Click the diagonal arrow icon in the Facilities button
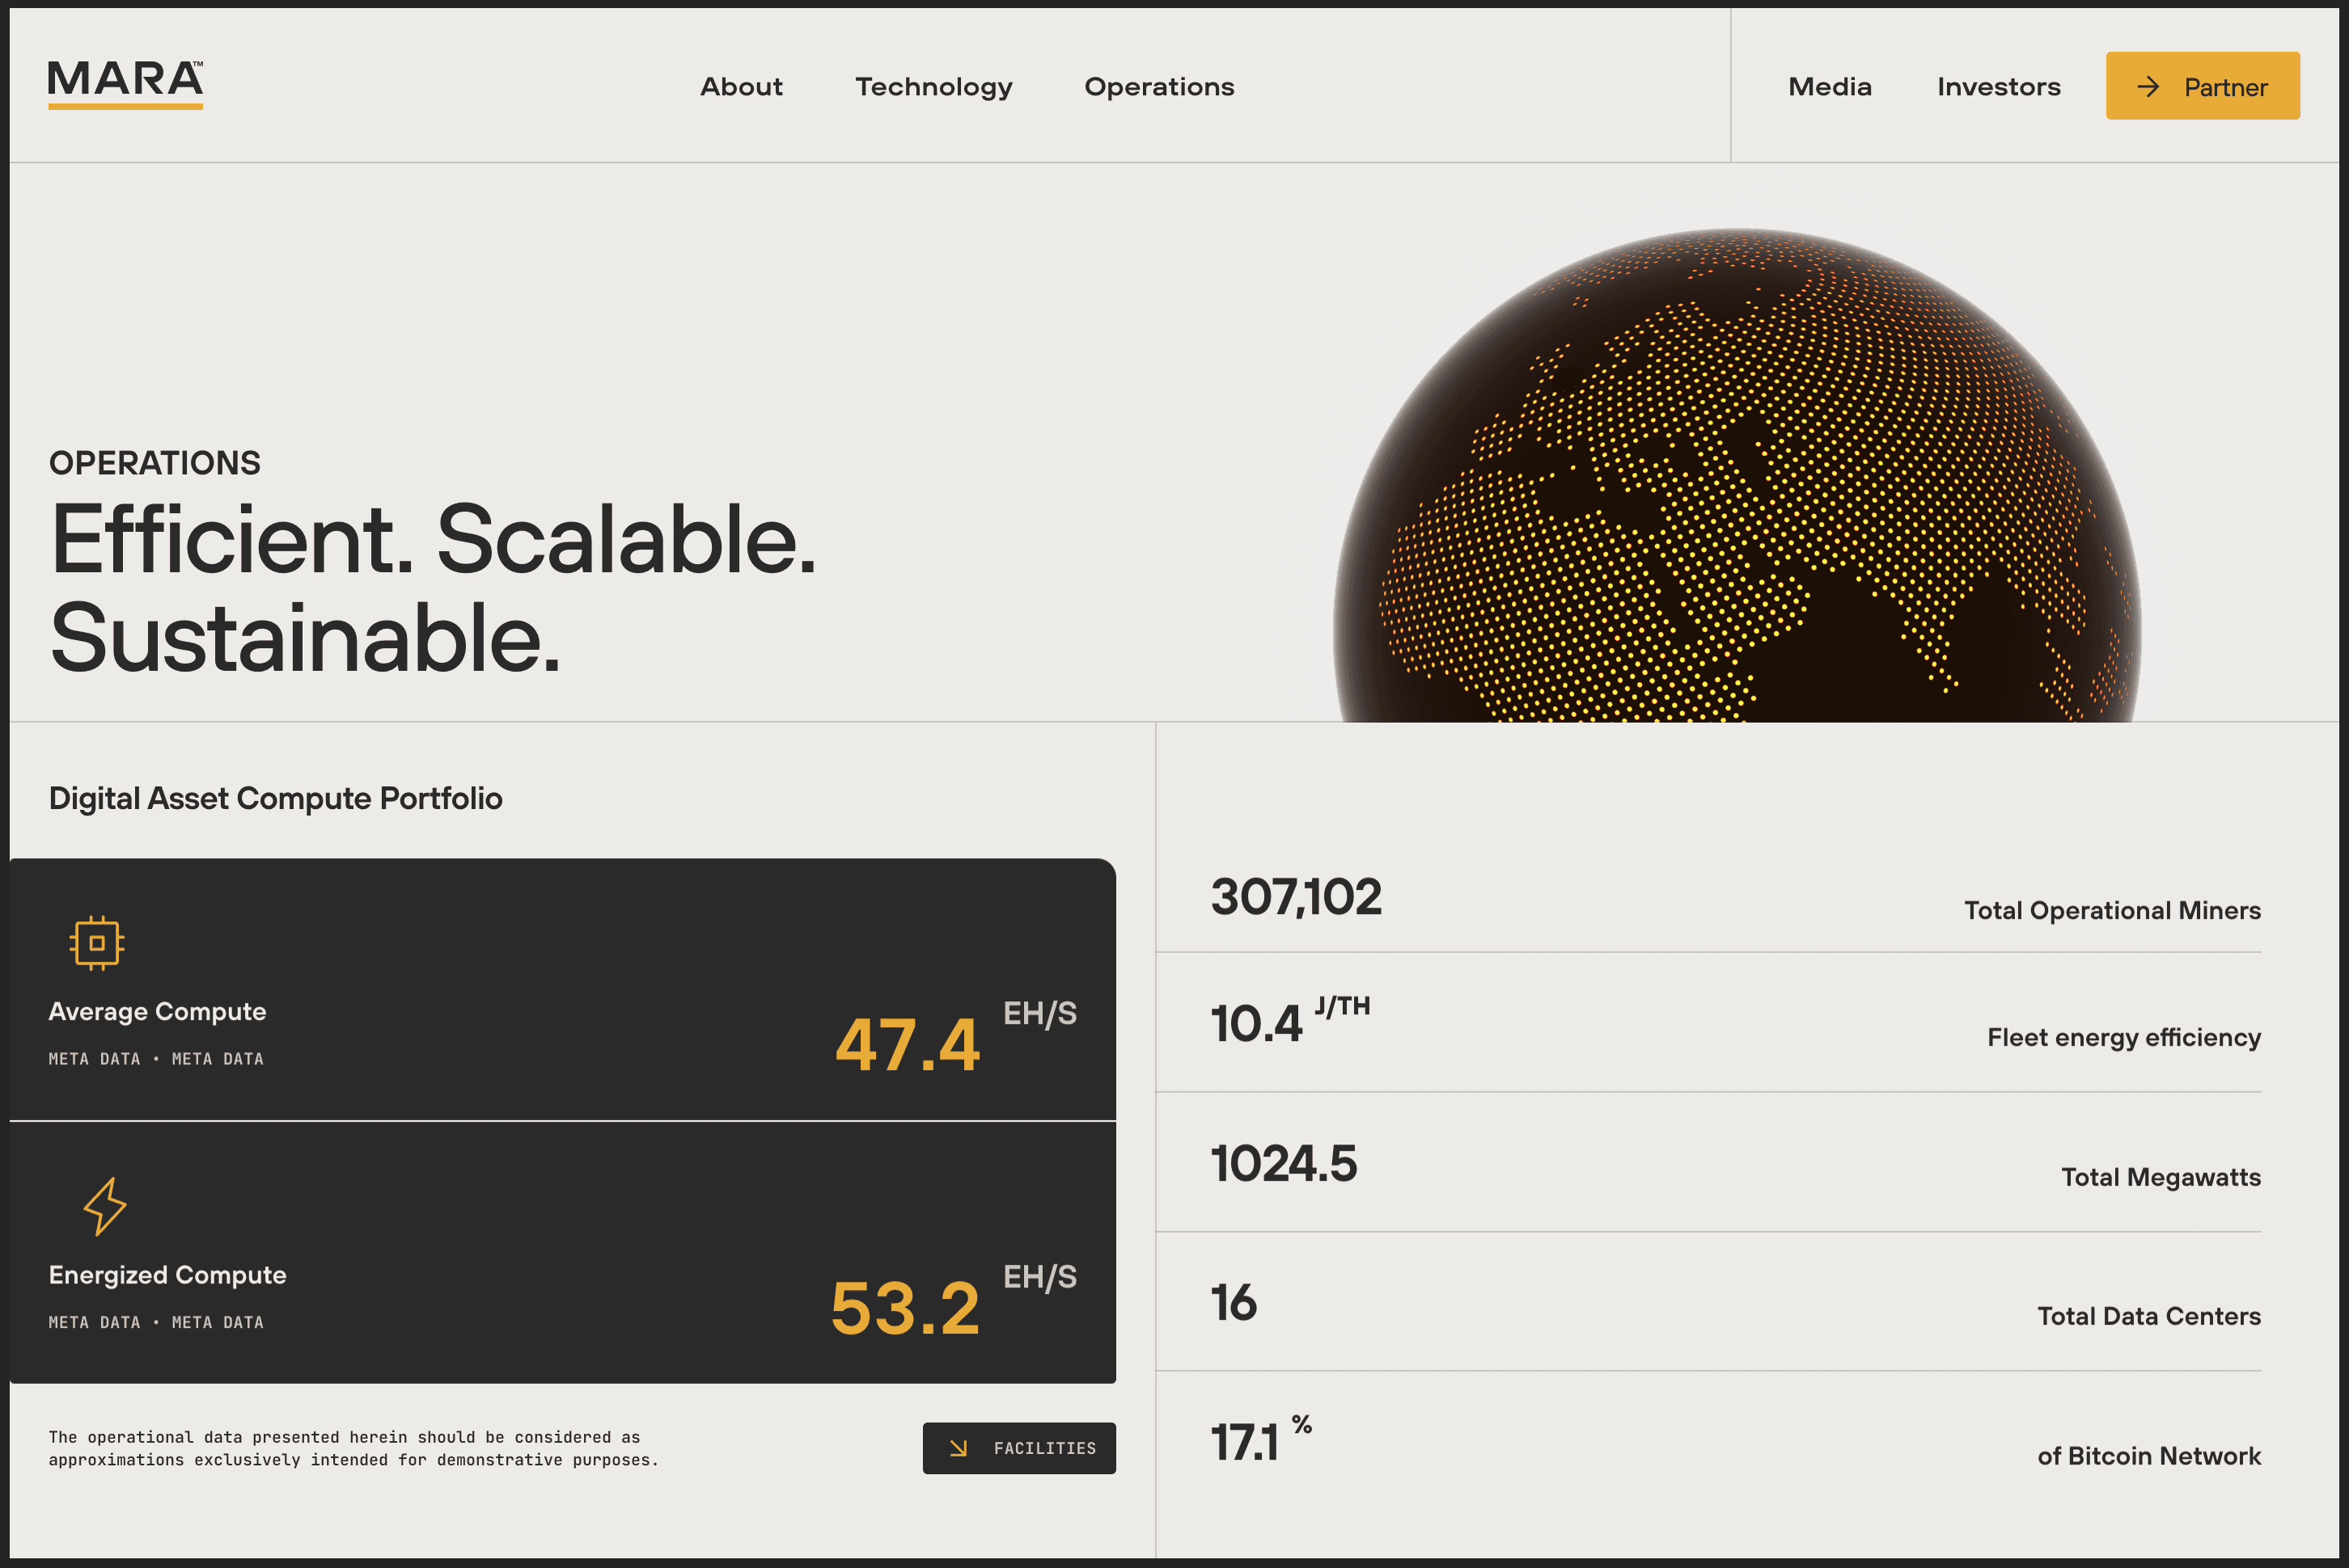The height and width of the screenshot is (1568, 2349). click(958, 1448)
